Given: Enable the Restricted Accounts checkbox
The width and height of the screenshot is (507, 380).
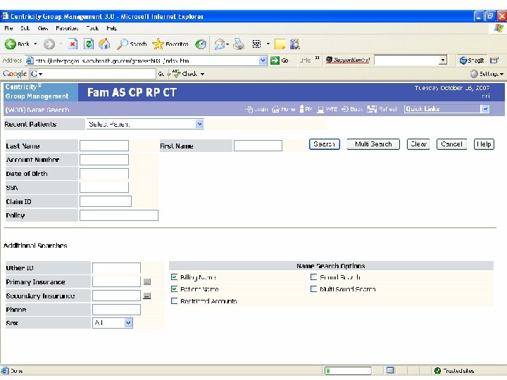Looking at the screenshot, I should coord(174,301).
